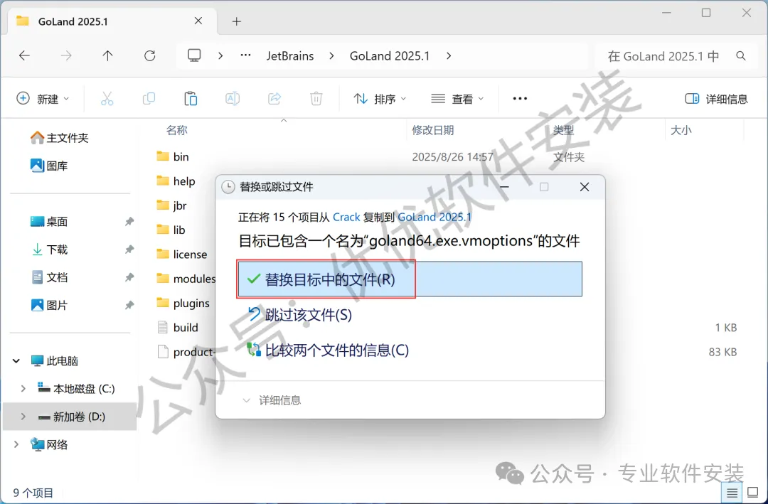
Task: Click the GoLand 2025.1 destination link in dialog
Action: pyautogui.click(x=435, y=217)
